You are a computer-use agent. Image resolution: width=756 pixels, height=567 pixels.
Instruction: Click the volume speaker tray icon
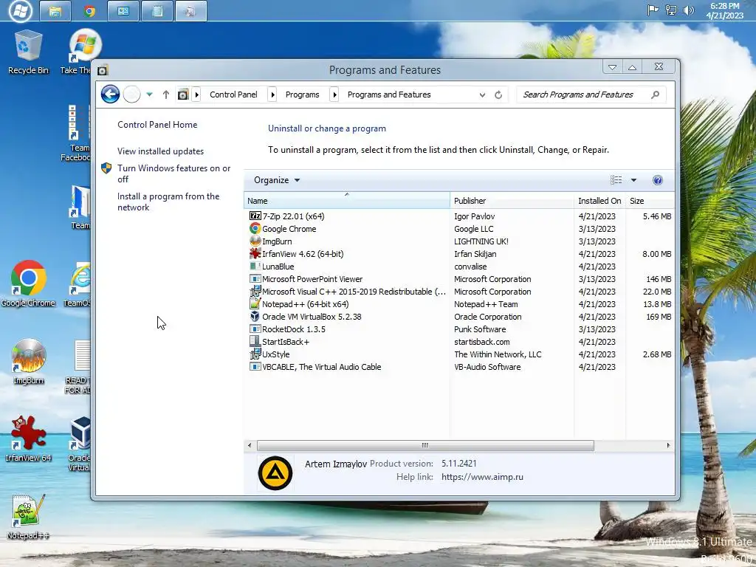coord(689,10)
